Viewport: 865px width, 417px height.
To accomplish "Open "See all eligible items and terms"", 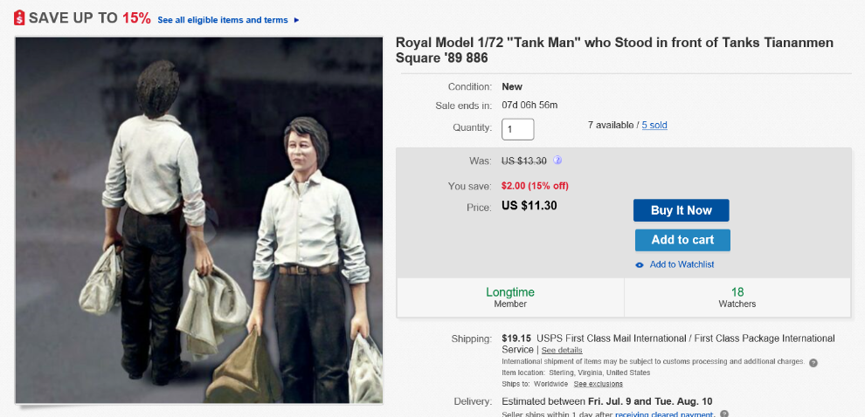I will pos(224,20).
